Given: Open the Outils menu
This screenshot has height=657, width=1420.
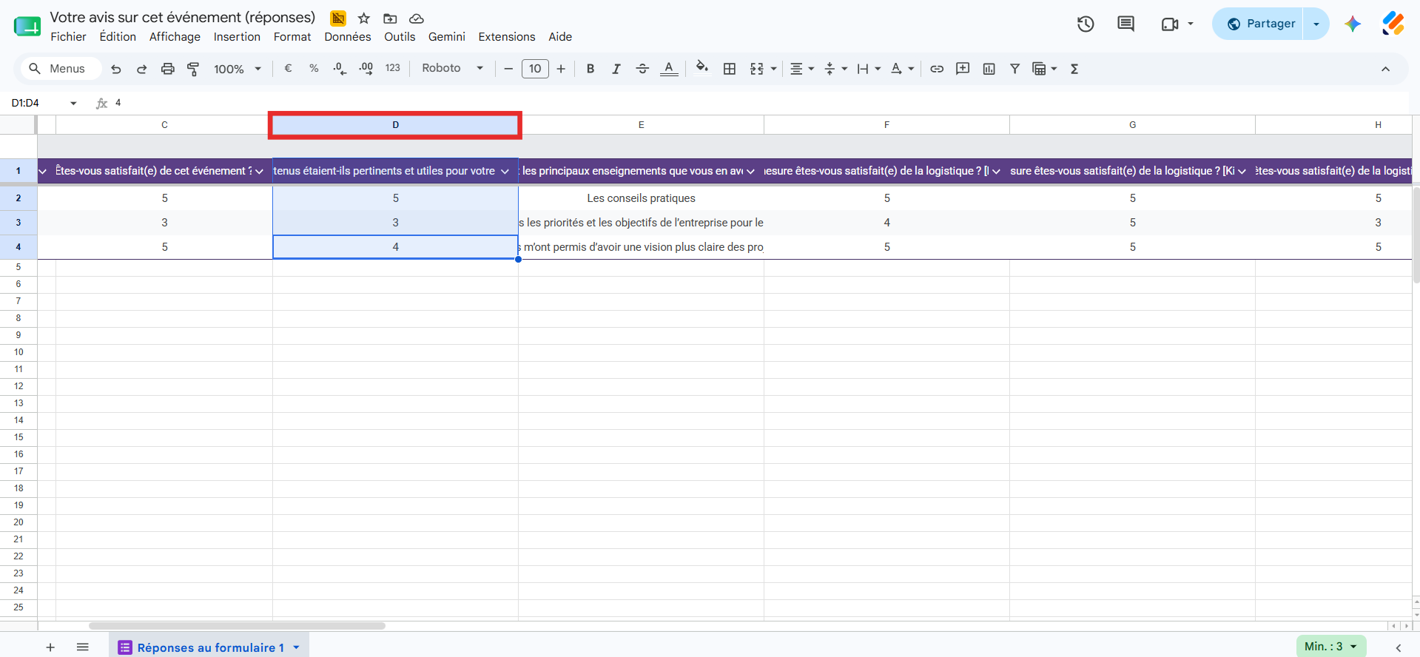Looking at the screenshot, I should pyautogui.click(x=400, y=37).
